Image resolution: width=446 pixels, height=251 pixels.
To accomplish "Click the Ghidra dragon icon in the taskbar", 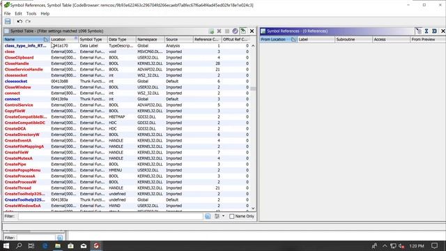I will pos(96,245).
